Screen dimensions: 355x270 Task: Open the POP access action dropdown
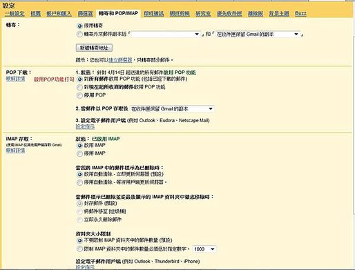[x=172, y=109]
